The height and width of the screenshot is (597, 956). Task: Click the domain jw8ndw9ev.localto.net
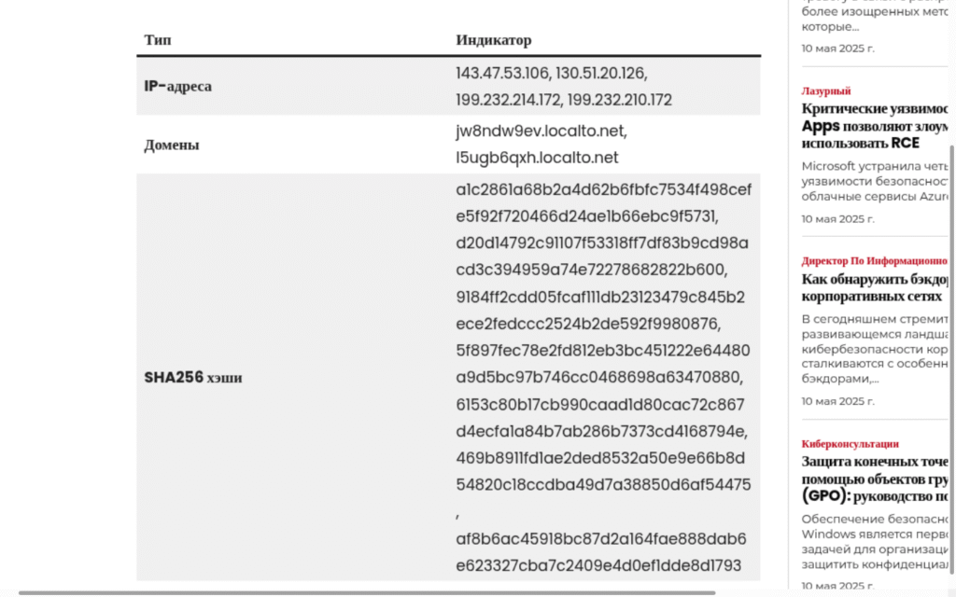541,131
